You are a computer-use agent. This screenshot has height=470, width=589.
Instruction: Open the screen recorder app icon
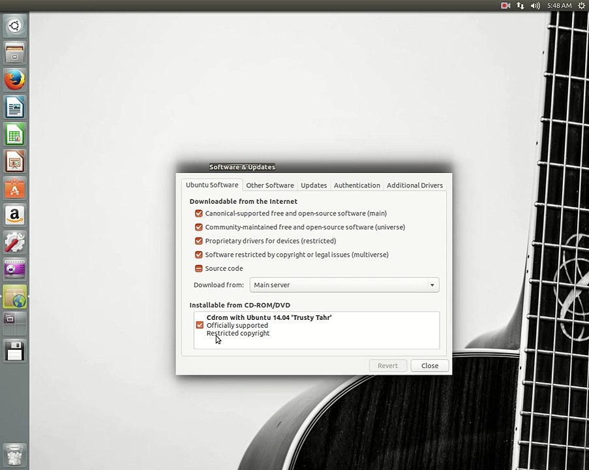14,269
